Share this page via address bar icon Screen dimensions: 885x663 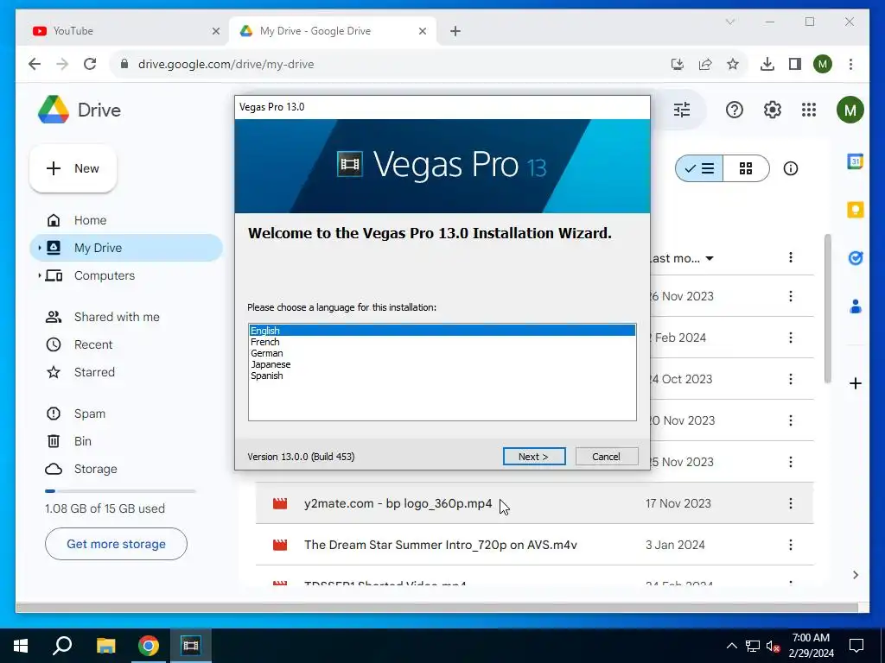(705, 64)
